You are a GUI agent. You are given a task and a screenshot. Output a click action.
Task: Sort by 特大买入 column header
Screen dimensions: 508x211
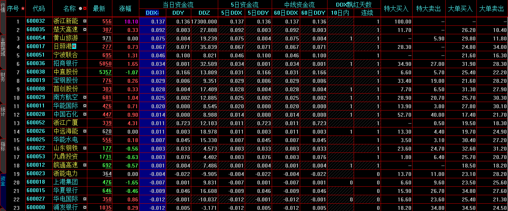[397, 8]
